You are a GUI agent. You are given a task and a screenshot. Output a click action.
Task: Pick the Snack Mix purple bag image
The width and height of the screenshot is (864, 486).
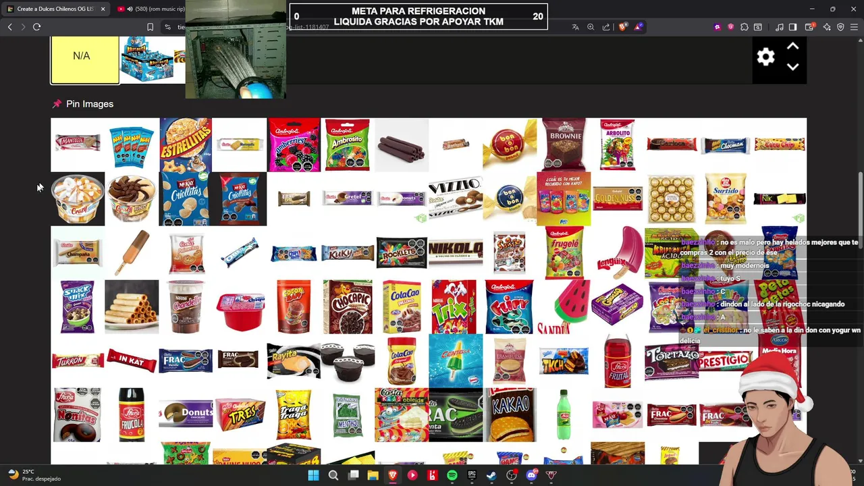[x=78, y=306]
